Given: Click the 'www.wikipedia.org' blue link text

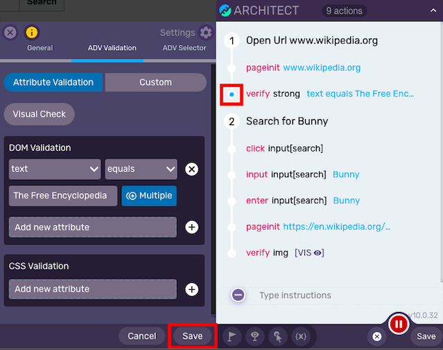Looking at the screenshot, I should coord(322,68).
